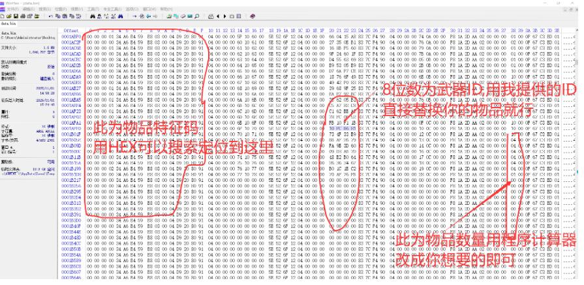Click the Open Disk toolbar icon
Image resolution: width=584 pixels, height=285 pixels.
[x=169, y=16]
